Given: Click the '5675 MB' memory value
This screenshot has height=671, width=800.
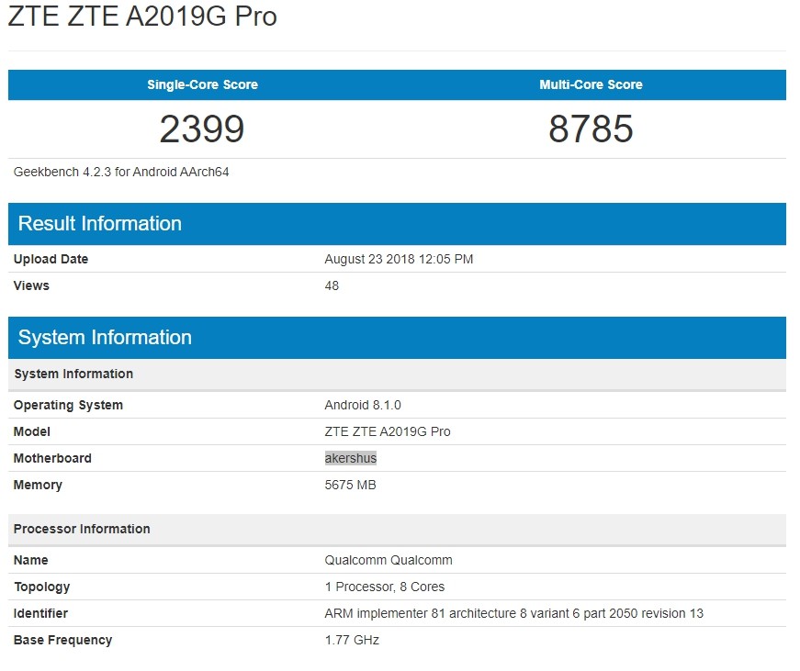Looking at the screenshot, I should pyautogui.click(x=350, y=485).
